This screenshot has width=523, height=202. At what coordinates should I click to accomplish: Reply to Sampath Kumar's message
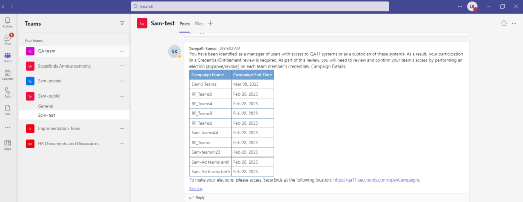197,198
